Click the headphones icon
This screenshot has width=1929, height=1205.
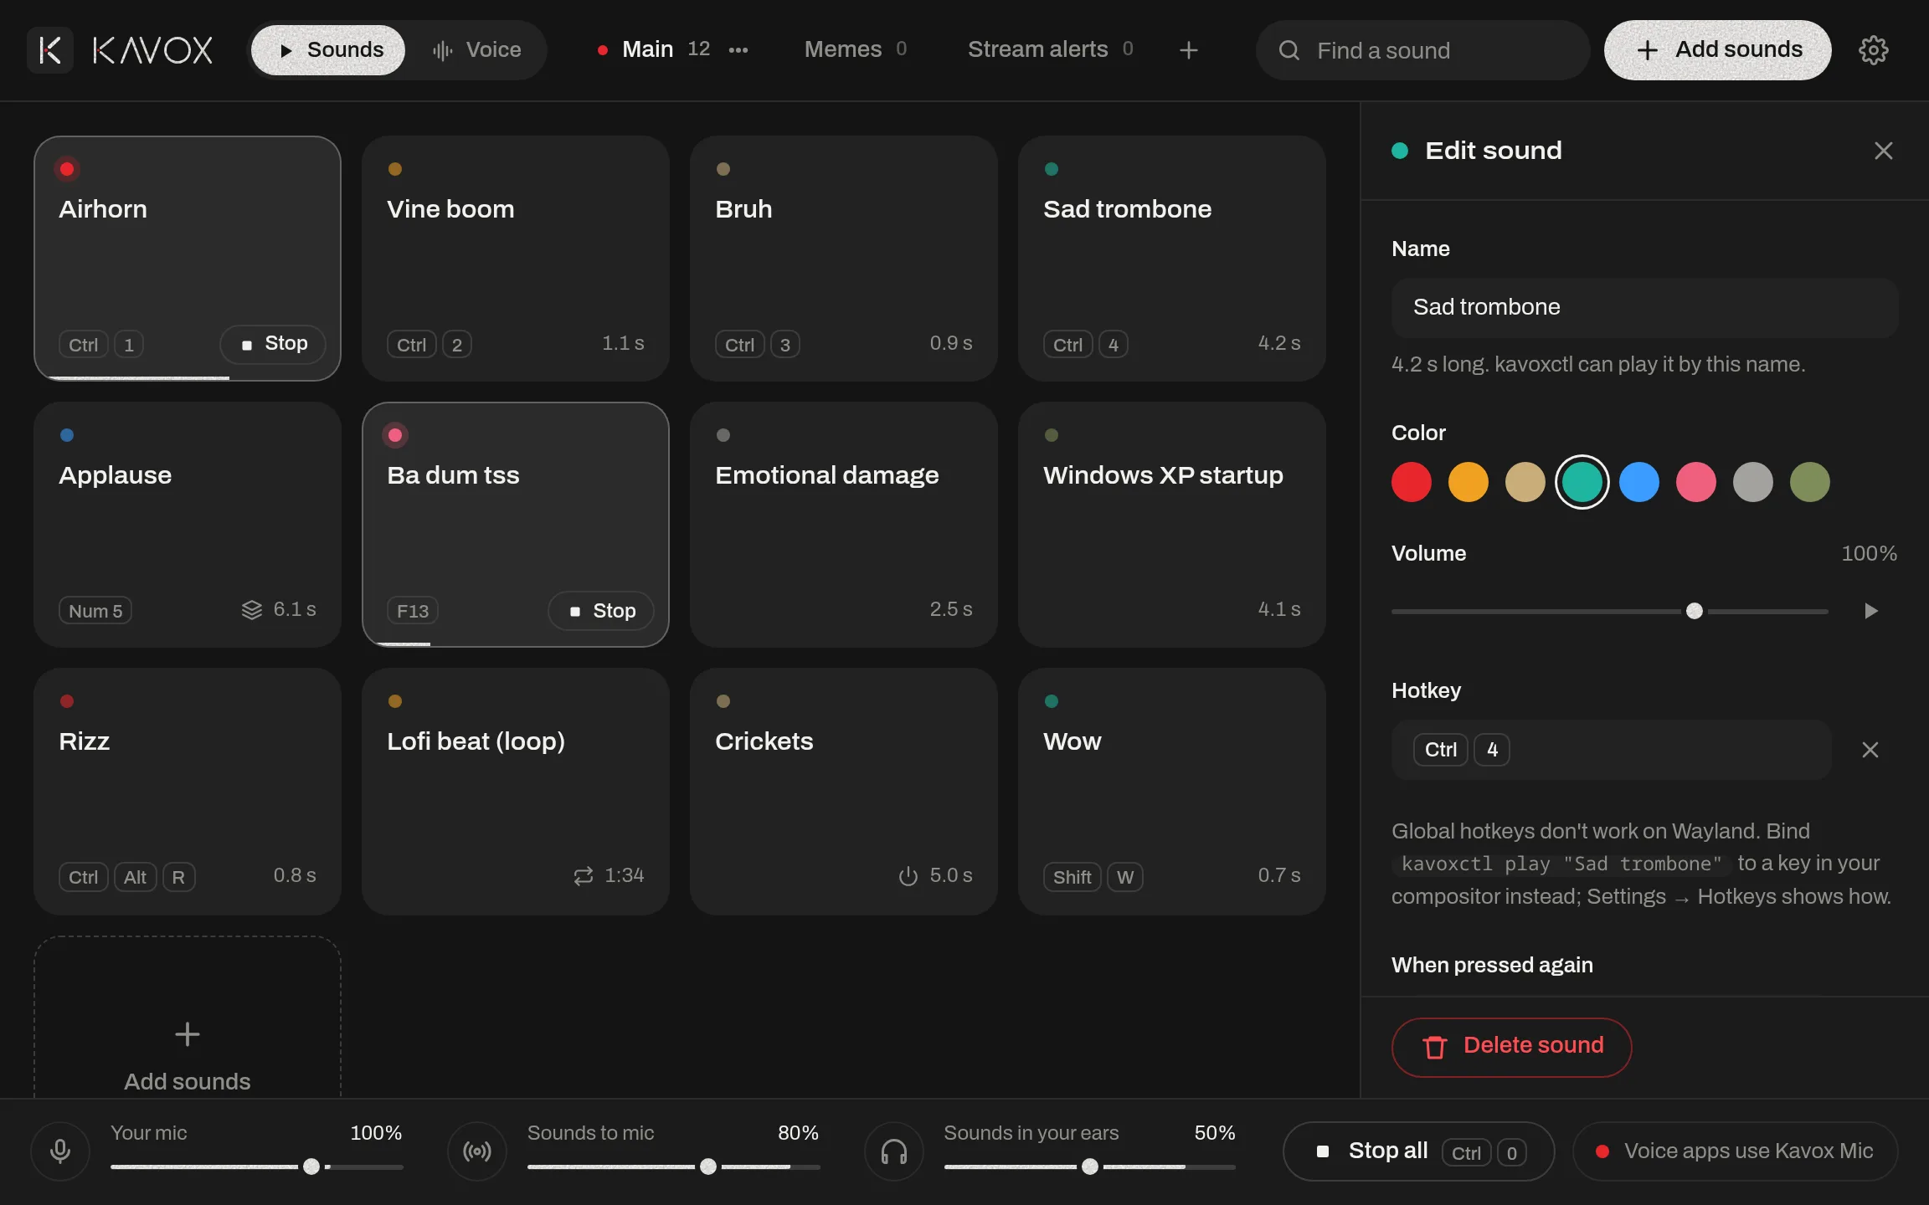[894, 1151]
